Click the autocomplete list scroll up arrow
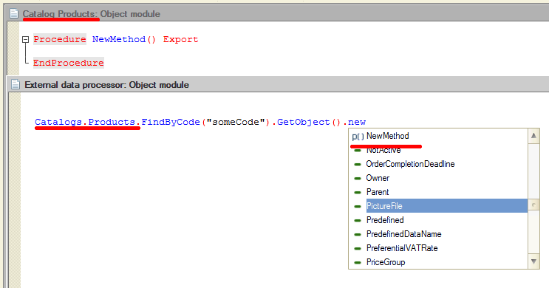The height and width of the screenshot is (288, 549). coord(533,136)
